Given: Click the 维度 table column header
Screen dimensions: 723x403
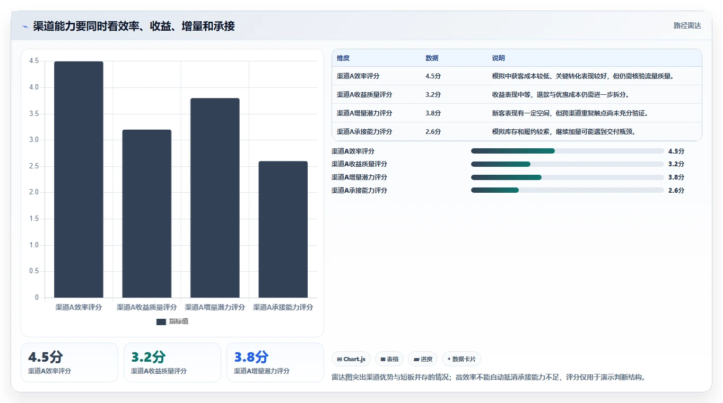Looking at the screenshot, I should click(343, 58).
